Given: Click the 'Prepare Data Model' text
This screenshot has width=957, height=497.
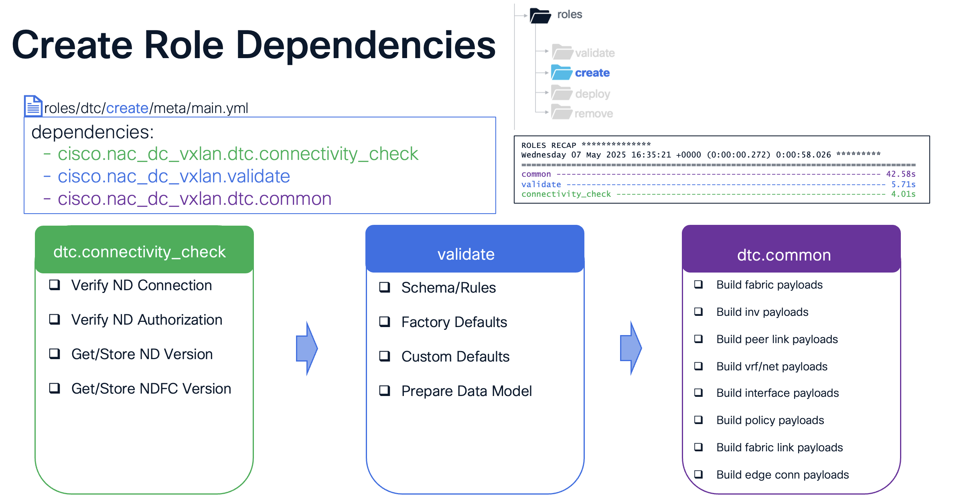Looking at the screenshot, I should [466, 391].
